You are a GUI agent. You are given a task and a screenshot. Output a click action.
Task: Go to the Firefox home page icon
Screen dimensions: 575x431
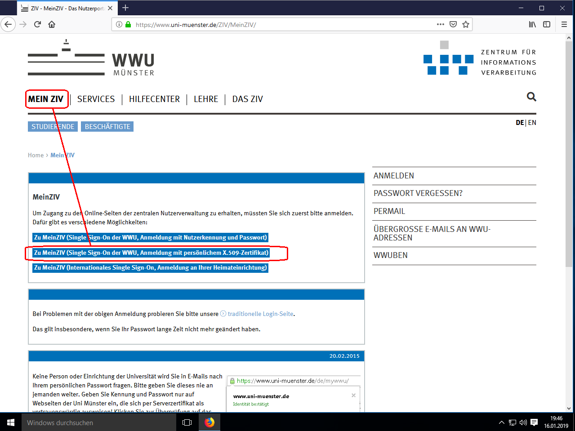coord(52,24)
